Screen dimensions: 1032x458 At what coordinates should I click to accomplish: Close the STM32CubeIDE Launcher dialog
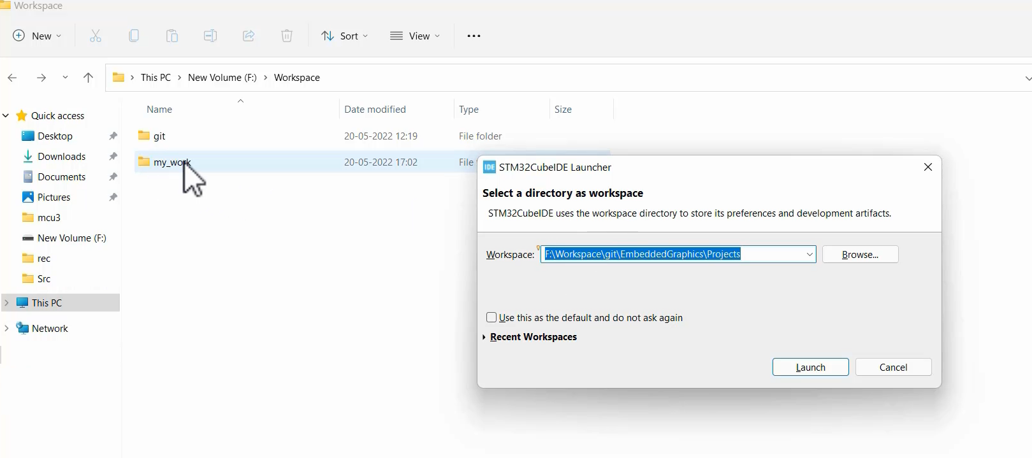(x=928, y=167)
